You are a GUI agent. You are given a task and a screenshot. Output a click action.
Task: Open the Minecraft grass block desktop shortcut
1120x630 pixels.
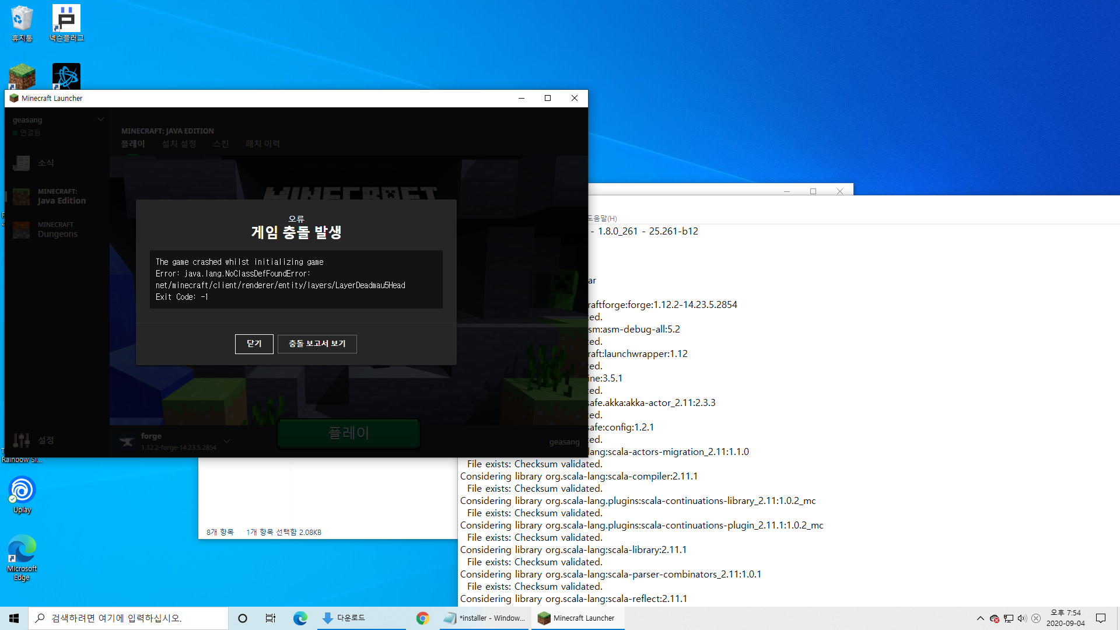[22, 76]
